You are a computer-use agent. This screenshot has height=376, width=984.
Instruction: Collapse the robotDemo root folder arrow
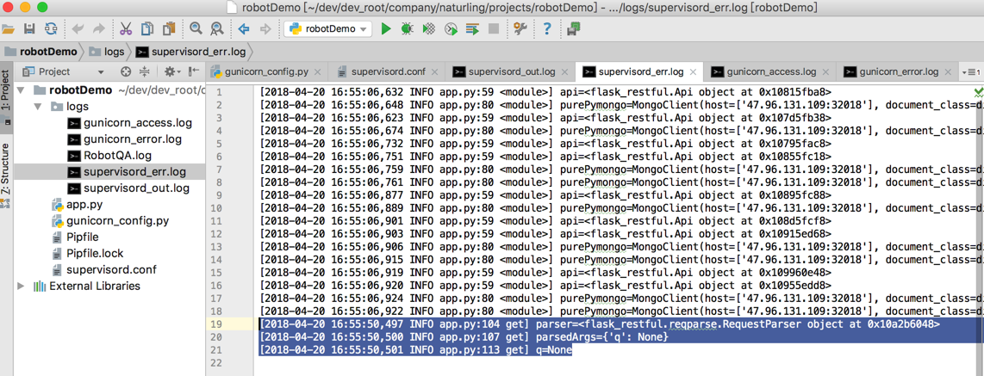[22, 90]
